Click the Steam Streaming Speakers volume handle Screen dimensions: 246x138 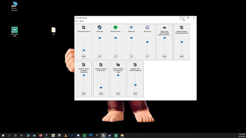182,42
